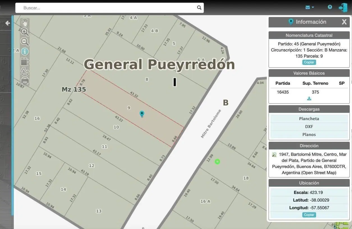
Task: Close the Información panel
Action: (x=344, y=22)
